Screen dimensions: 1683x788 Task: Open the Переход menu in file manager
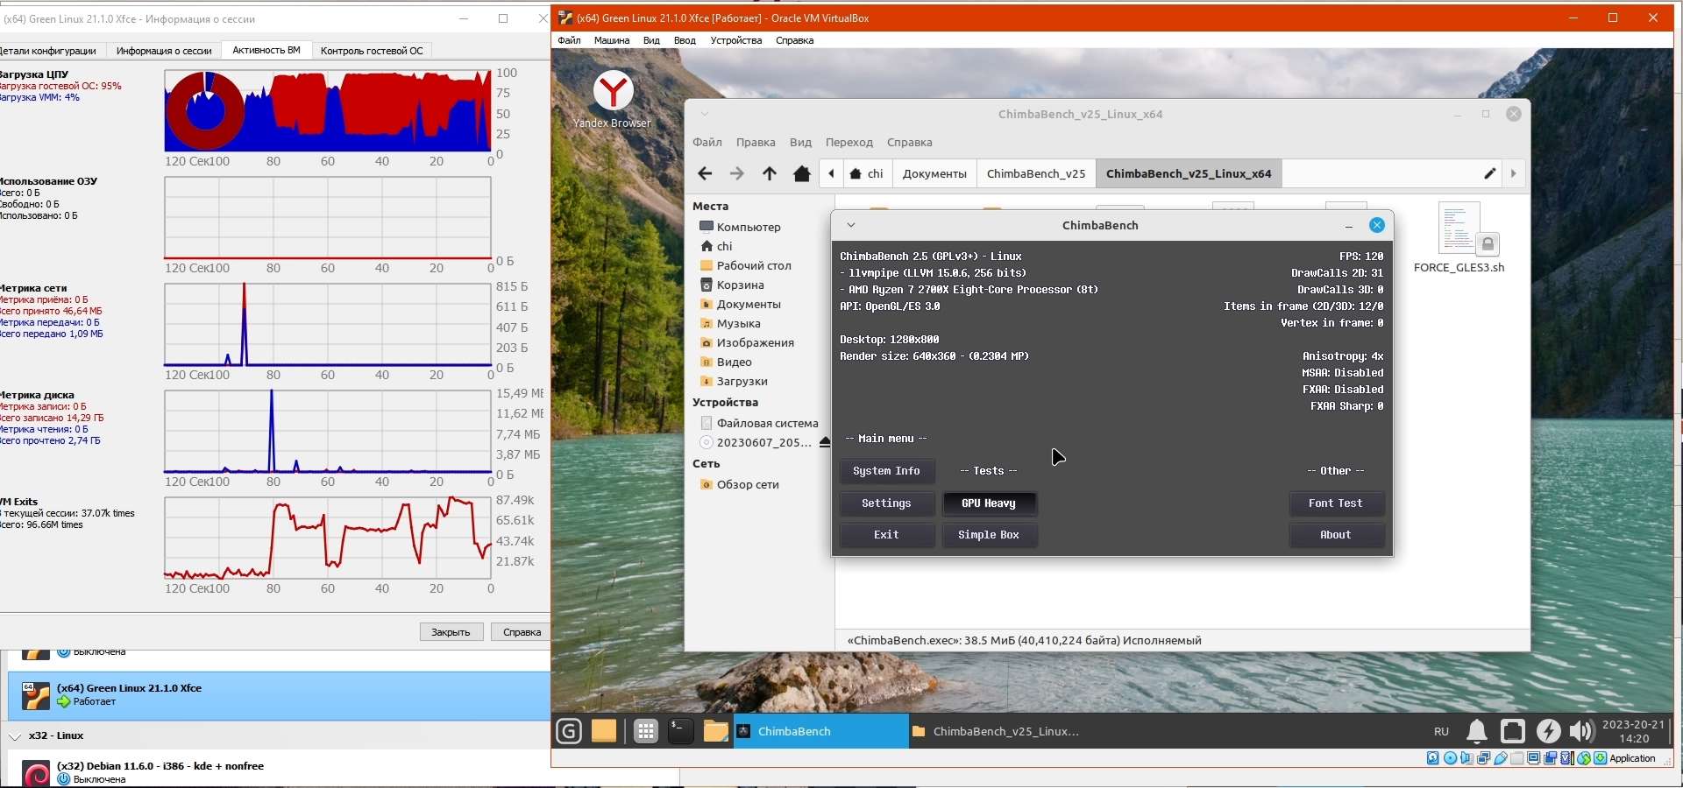pos(849,142)
